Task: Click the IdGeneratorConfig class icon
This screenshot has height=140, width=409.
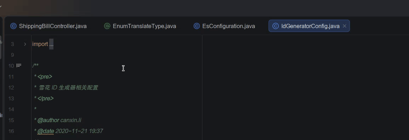Action: click(x=276, y=26)
